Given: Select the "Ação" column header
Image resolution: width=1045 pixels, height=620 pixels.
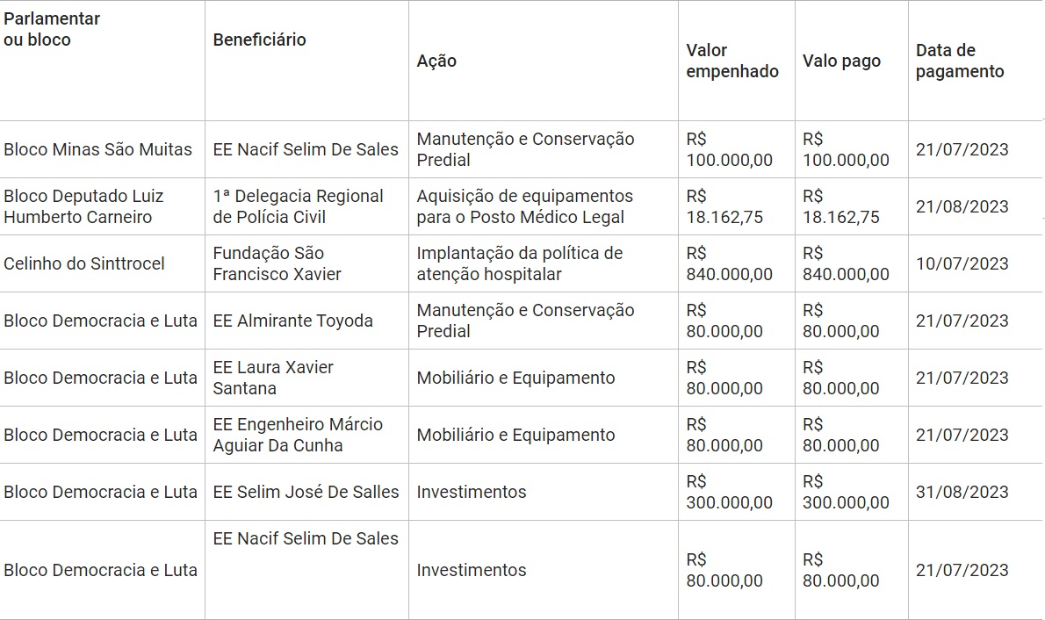Looking at the screenshot, I should [x=436, y=61].
